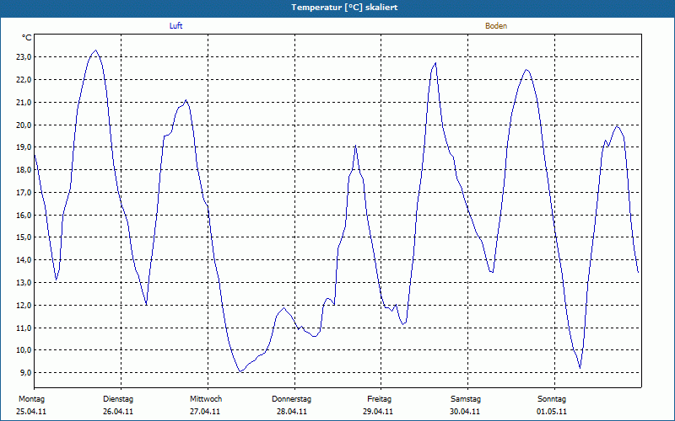This screenshot has width=675, height=421.
Task: Click the Montag day label
Action: pyautogui.click(x=31, y=399)
